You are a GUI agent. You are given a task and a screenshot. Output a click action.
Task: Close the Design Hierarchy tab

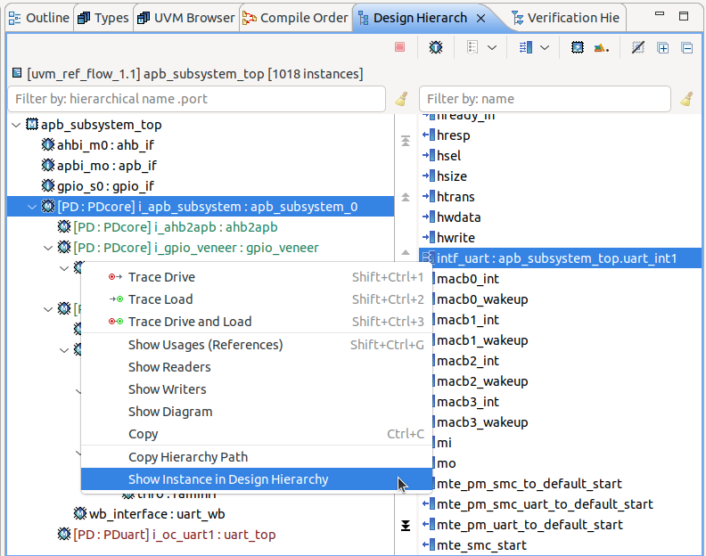coord(480,18)
